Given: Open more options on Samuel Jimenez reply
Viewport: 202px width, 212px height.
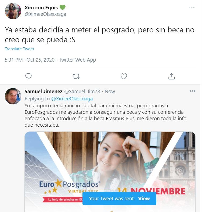Looking at the screenshot, I should tap(192, 91).
